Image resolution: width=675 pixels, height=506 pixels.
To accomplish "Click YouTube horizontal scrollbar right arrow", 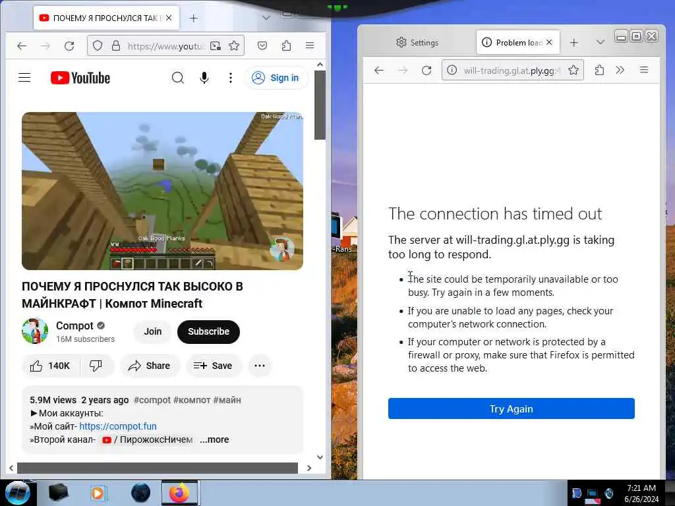I will coord(309,468).
